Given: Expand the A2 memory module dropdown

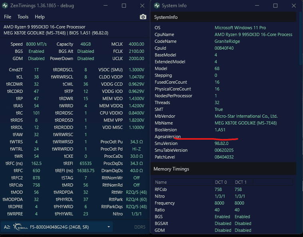Looking at the screenshot, I should coord(109,227).
